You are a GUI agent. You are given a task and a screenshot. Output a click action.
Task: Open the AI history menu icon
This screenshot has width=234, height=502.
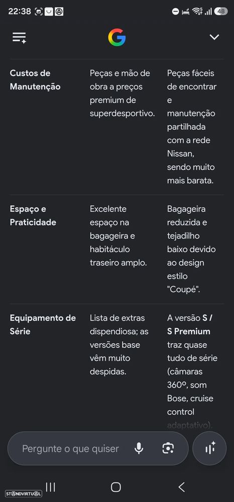click(x=19, y=38)
